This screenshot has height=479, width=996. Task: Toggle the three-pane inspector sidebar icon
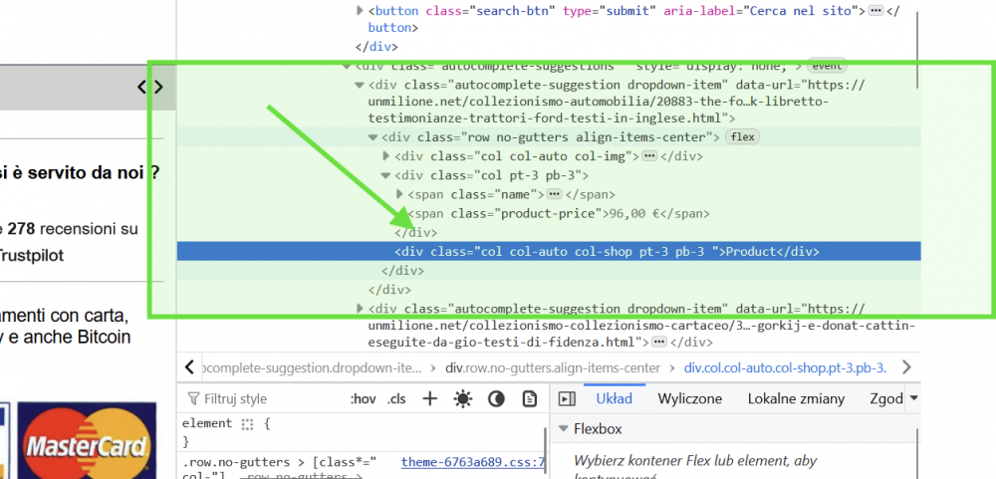[x=567, y=399]
